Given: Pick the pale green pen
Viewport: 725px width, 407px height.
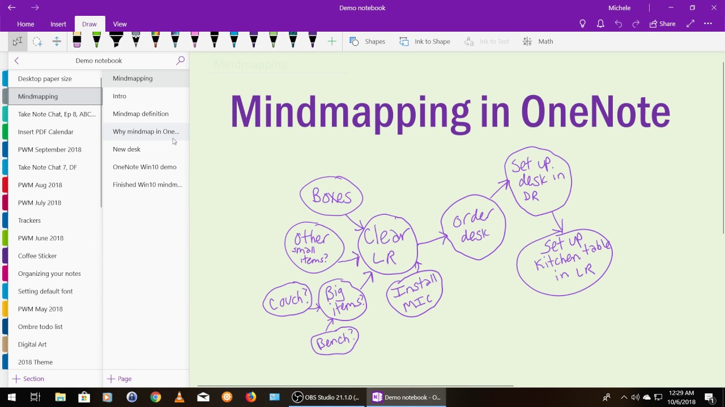Looking at the screenshot, I should (273, 40).
